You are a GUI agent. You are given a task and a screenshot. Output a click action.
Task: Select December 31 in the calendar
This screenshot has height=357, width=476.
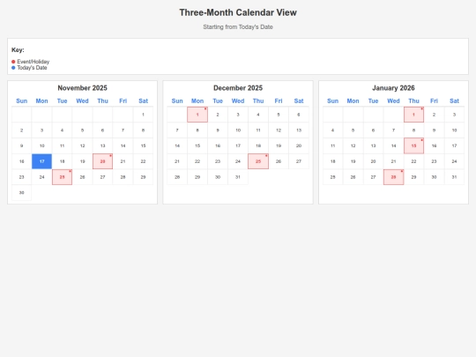238,177
